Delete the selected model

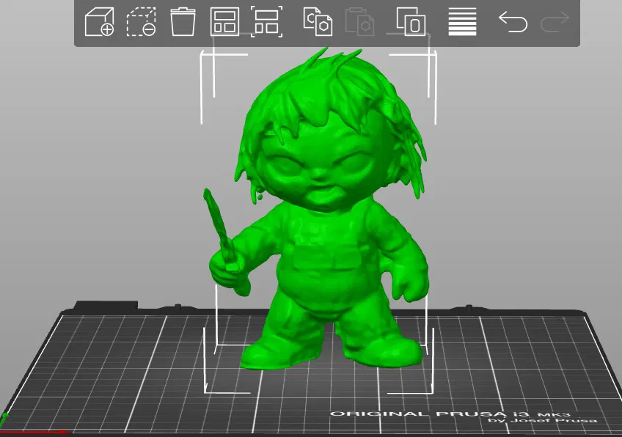141,23
